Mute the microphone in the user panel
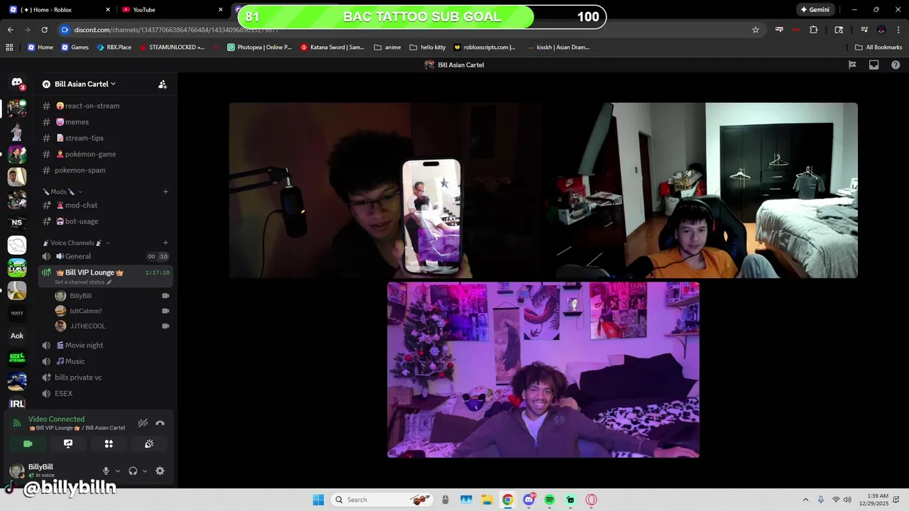Image resolution: width=909 pixels, height=511 pixels. pos(106,471)
